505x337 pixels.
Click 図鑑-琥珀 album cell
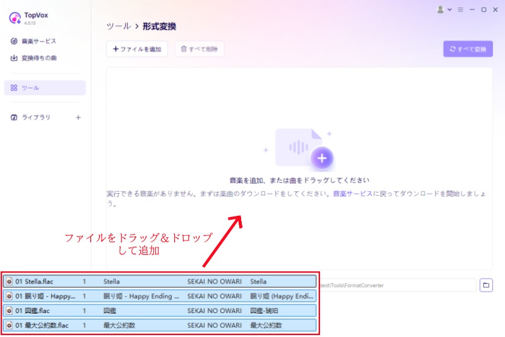pyautogui.click(x=264, y=310)
